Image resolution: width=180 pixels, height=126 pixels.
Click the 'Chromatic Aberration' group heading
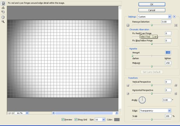139,30
